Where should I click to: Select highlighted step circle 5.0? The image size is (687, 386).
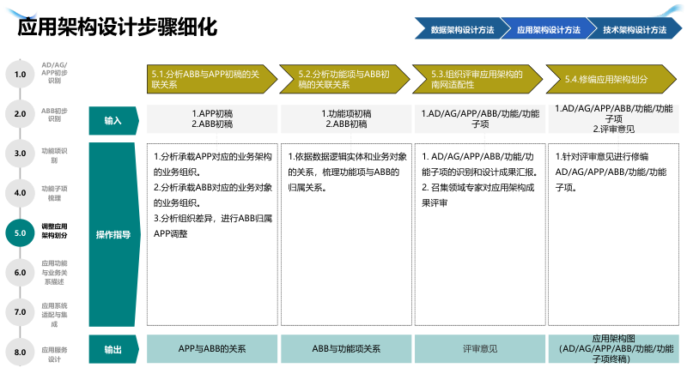pyautogui.click(x=20, y=232)
